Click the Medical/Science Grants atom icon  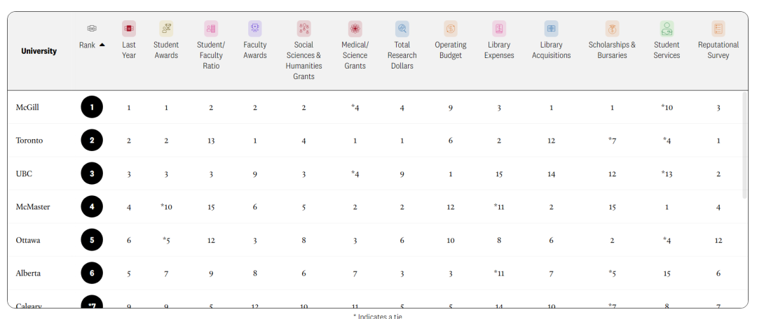point(355,29)
